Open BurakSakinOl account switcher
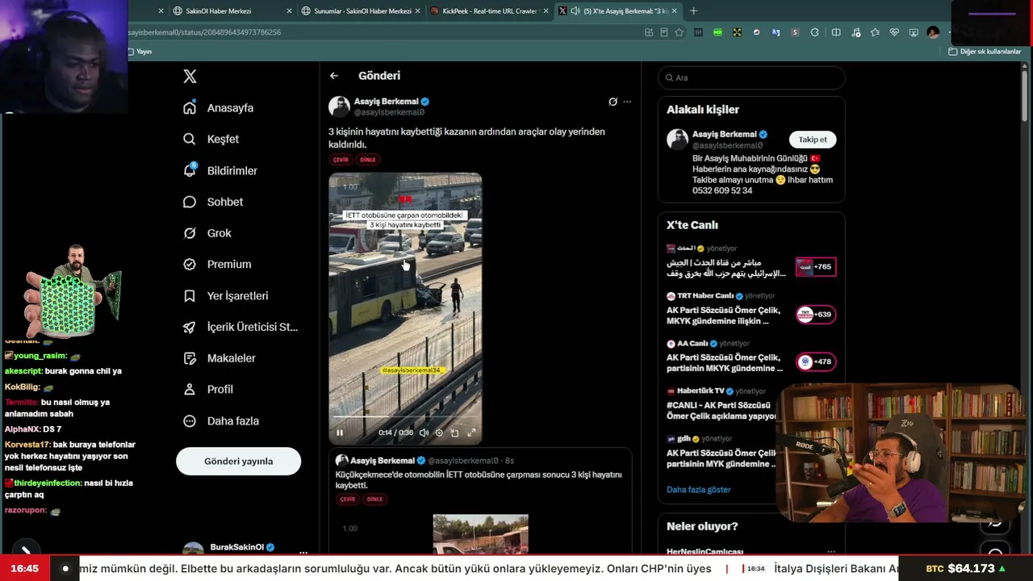This screenshot has height=581, width=1033. [x=242, y=549]
